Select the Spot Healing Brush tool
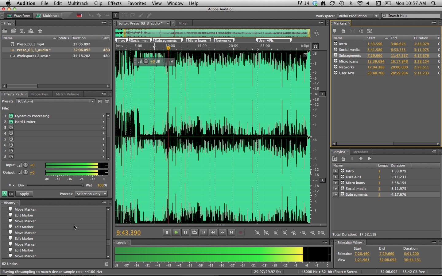442x276 pixels. [149, 15]
